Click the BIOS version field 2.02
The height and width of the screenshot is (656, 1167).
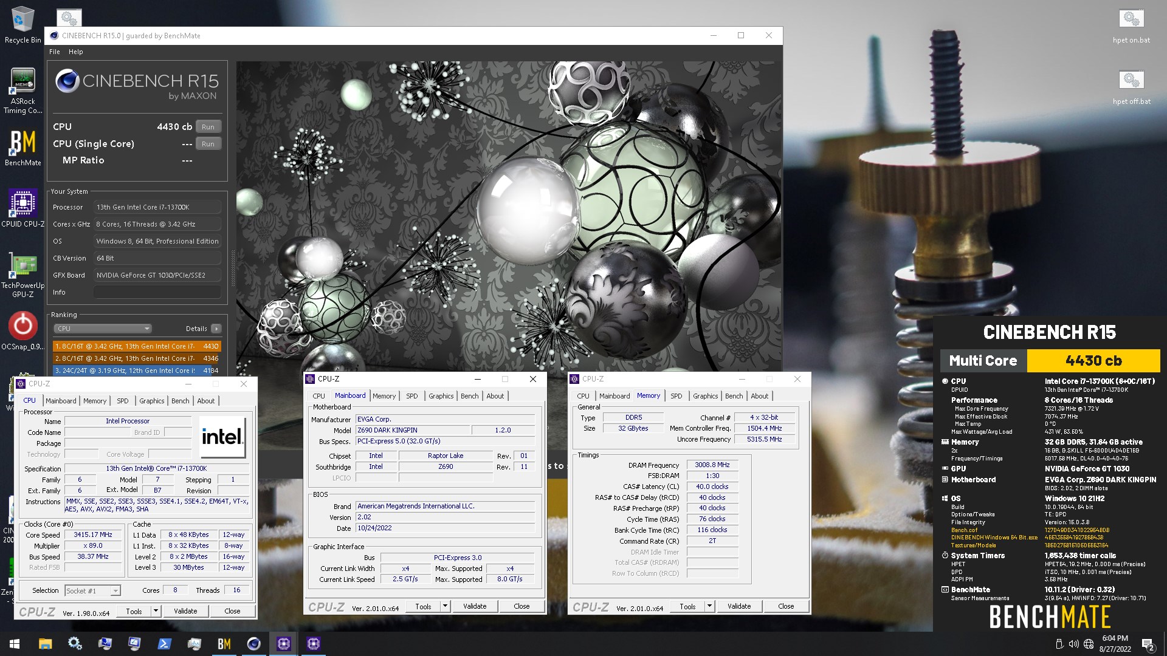(x=445, y=518)
